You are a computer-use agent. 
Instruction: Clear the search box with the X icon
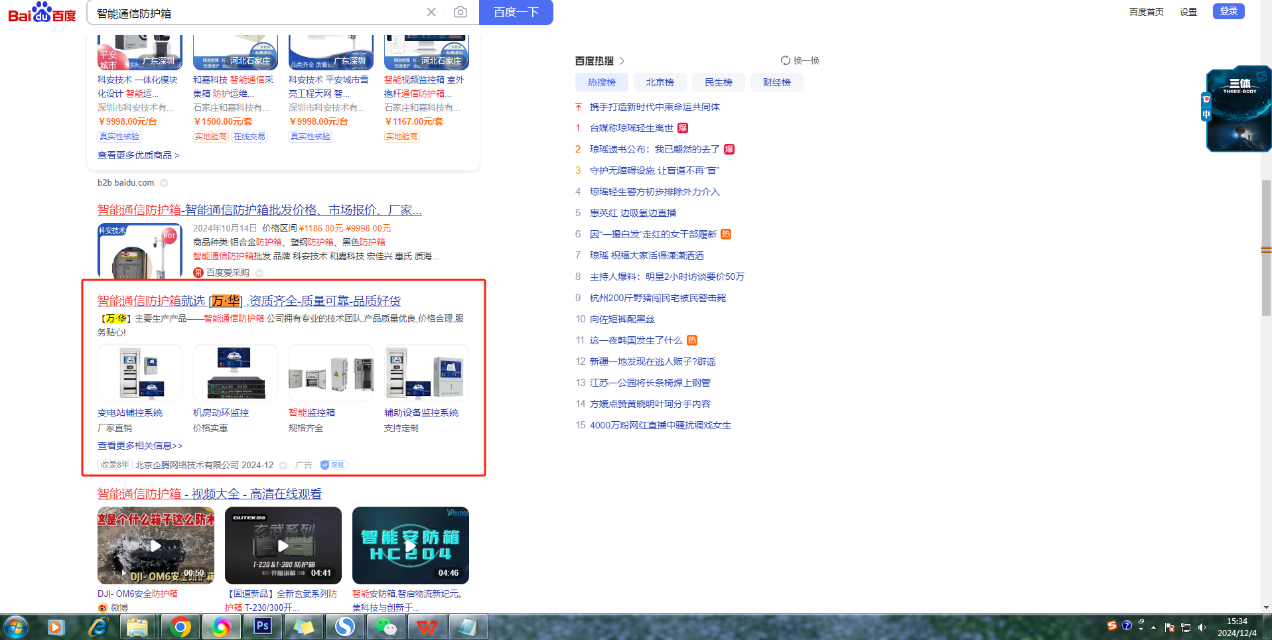pyautogui.click(x=431, y=12)
